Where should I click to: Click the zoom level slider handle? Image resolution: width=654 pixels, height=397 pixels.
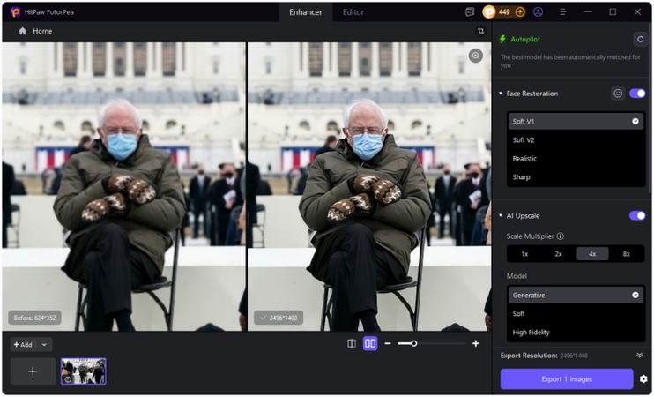coord(413,343)
